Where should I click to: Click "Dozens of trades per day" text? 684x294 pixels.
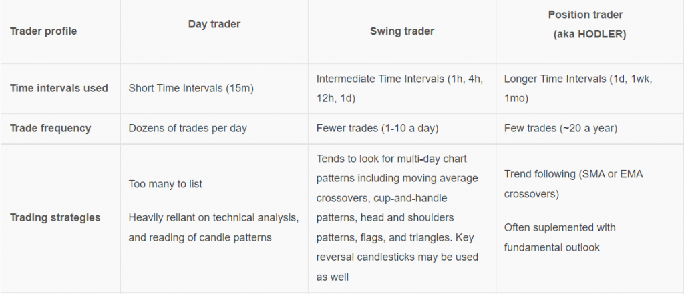pyautogui.click(x=188, y=128)
